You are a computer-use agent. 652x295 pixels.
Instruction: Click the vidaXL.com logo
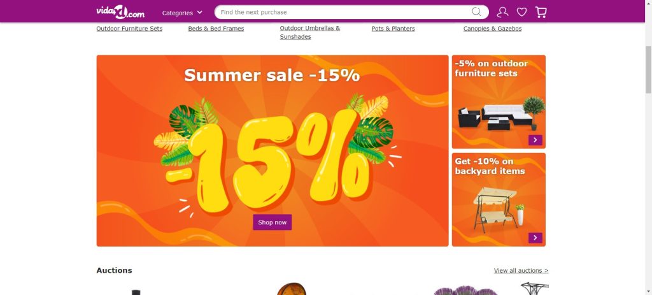tap(120, 12)
